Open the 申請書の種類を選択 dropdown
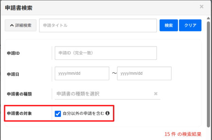 coord(103,93)
